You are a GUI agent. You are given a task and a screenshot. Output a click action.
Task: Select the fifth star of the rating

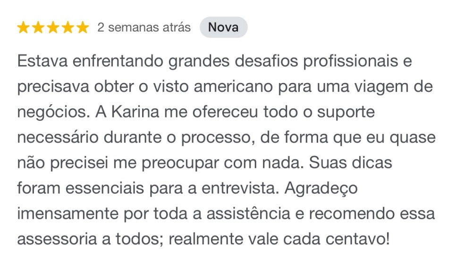(x=83, y=28)
